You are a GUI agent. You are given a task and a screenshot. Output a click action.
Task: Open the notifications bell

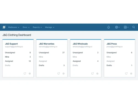click(x=108, y=27)
